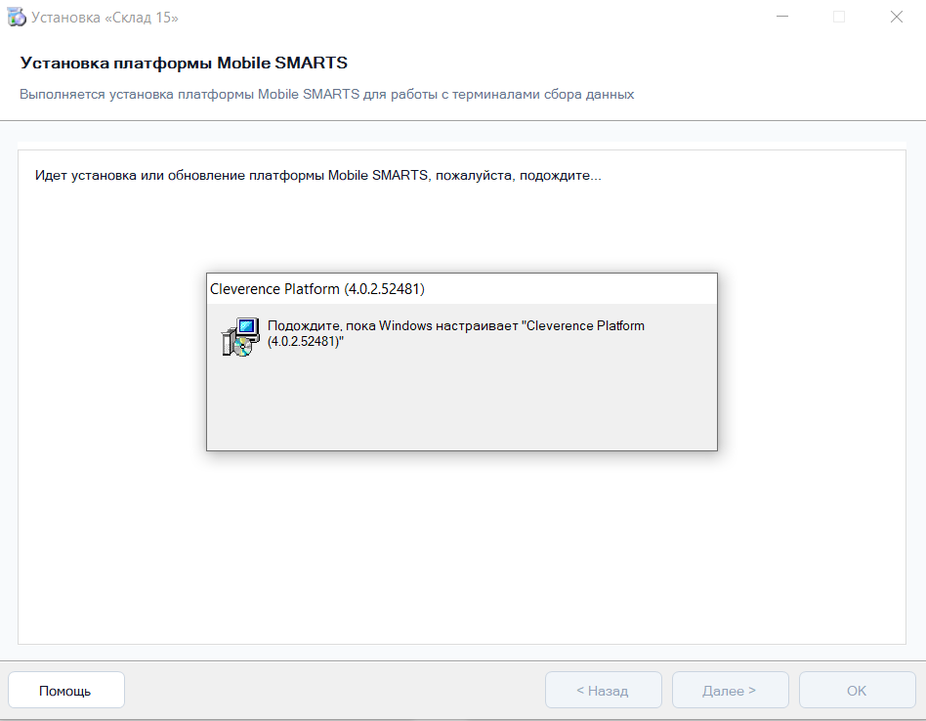Screen dimensions: 926x721
Task: Click the maximize button in title bar
Action: point(839,18)
